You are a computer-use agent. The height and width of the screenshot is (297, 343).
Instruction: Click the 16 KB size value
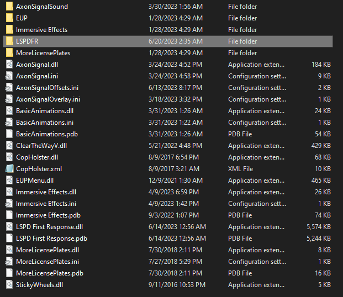click(323, 273)
